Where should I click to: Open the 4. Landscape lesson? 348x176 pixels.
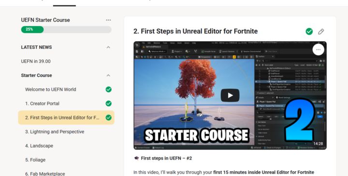39,146
